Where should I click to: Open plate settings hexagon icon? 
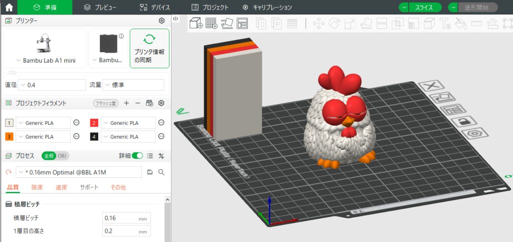point(475,133)
